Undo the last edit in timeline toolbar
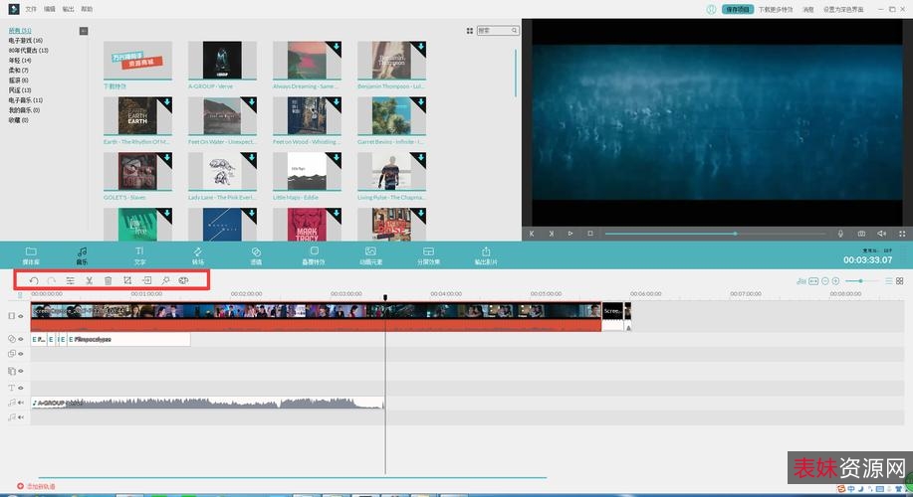 pyautogui.click(x=34, y=280)
